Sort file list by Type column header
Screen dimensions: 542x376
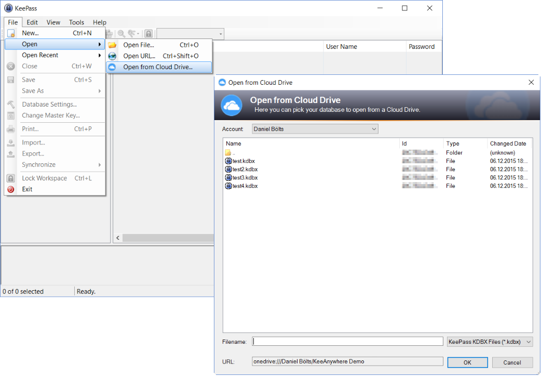pos(465,144)
